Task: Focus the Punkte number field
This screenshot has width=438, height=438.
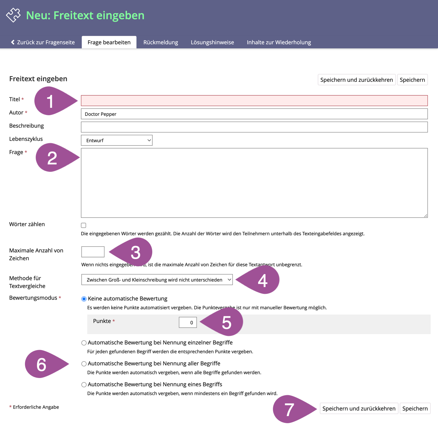Action: tap(188, 322)
